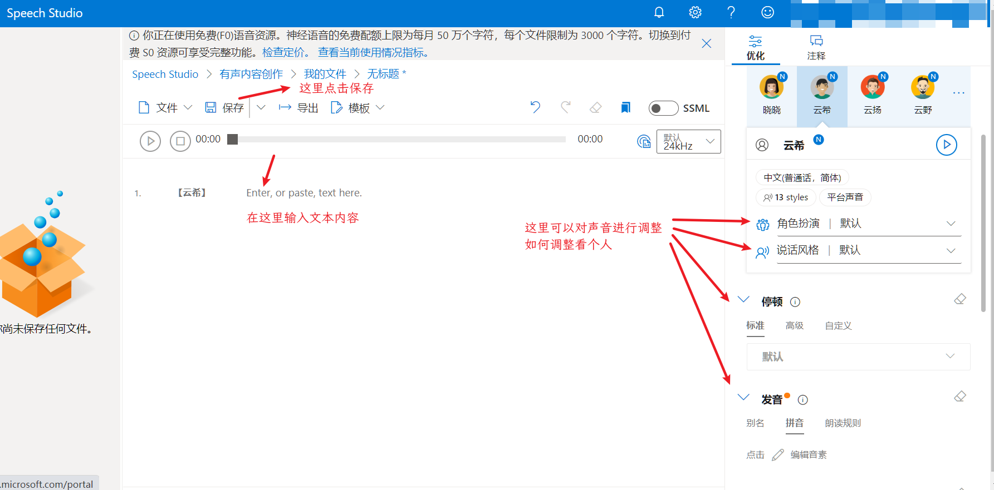This screenshot has width=994, height=490.
Task: Click the 平台声音 tag
Action: (845, 197)
